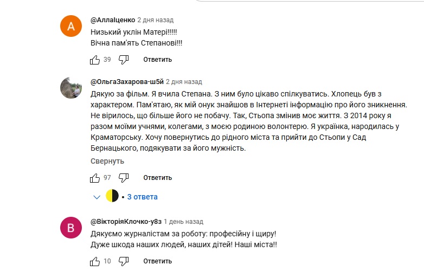The width and height of the screenshot is (424, 271).
Task: Open orange 'A' avatar of @АллаІценко
Action: click(x=71, y=26)
